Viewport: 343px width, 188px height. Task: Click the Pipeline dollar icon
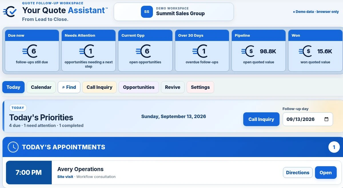click(248, 51)
